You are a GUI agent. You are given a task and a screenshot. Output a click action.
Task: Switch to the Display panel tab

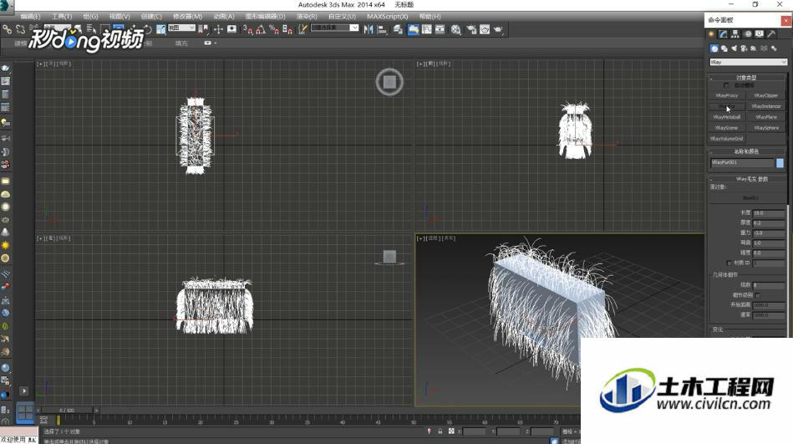click(x=760, y=34)
